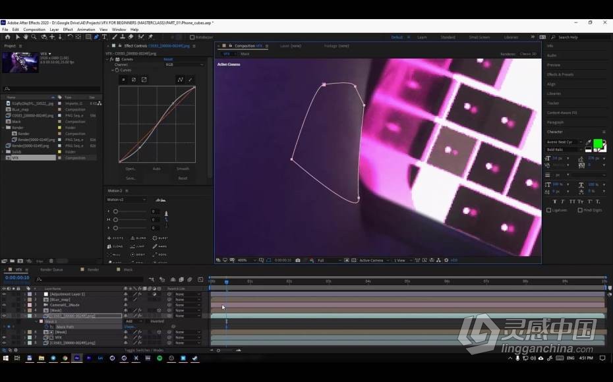Image resolution: width=613 pixels, height=382 pixels.
Task: Click the After Effects icon in taskbar
Action: [x=77, y=358]
